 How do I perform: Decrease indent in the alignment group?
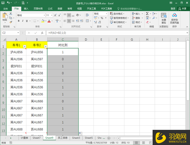tap(77, 21)
